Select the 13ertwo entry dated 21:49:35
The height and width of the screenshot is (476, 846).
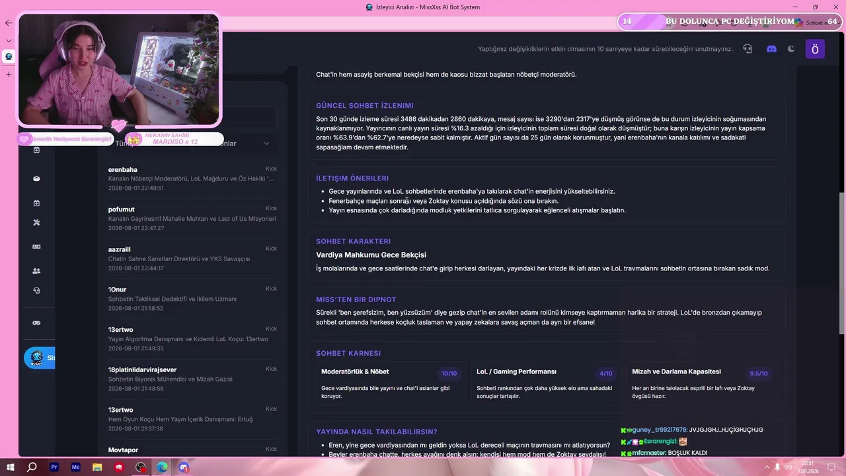tap(192, 338)
